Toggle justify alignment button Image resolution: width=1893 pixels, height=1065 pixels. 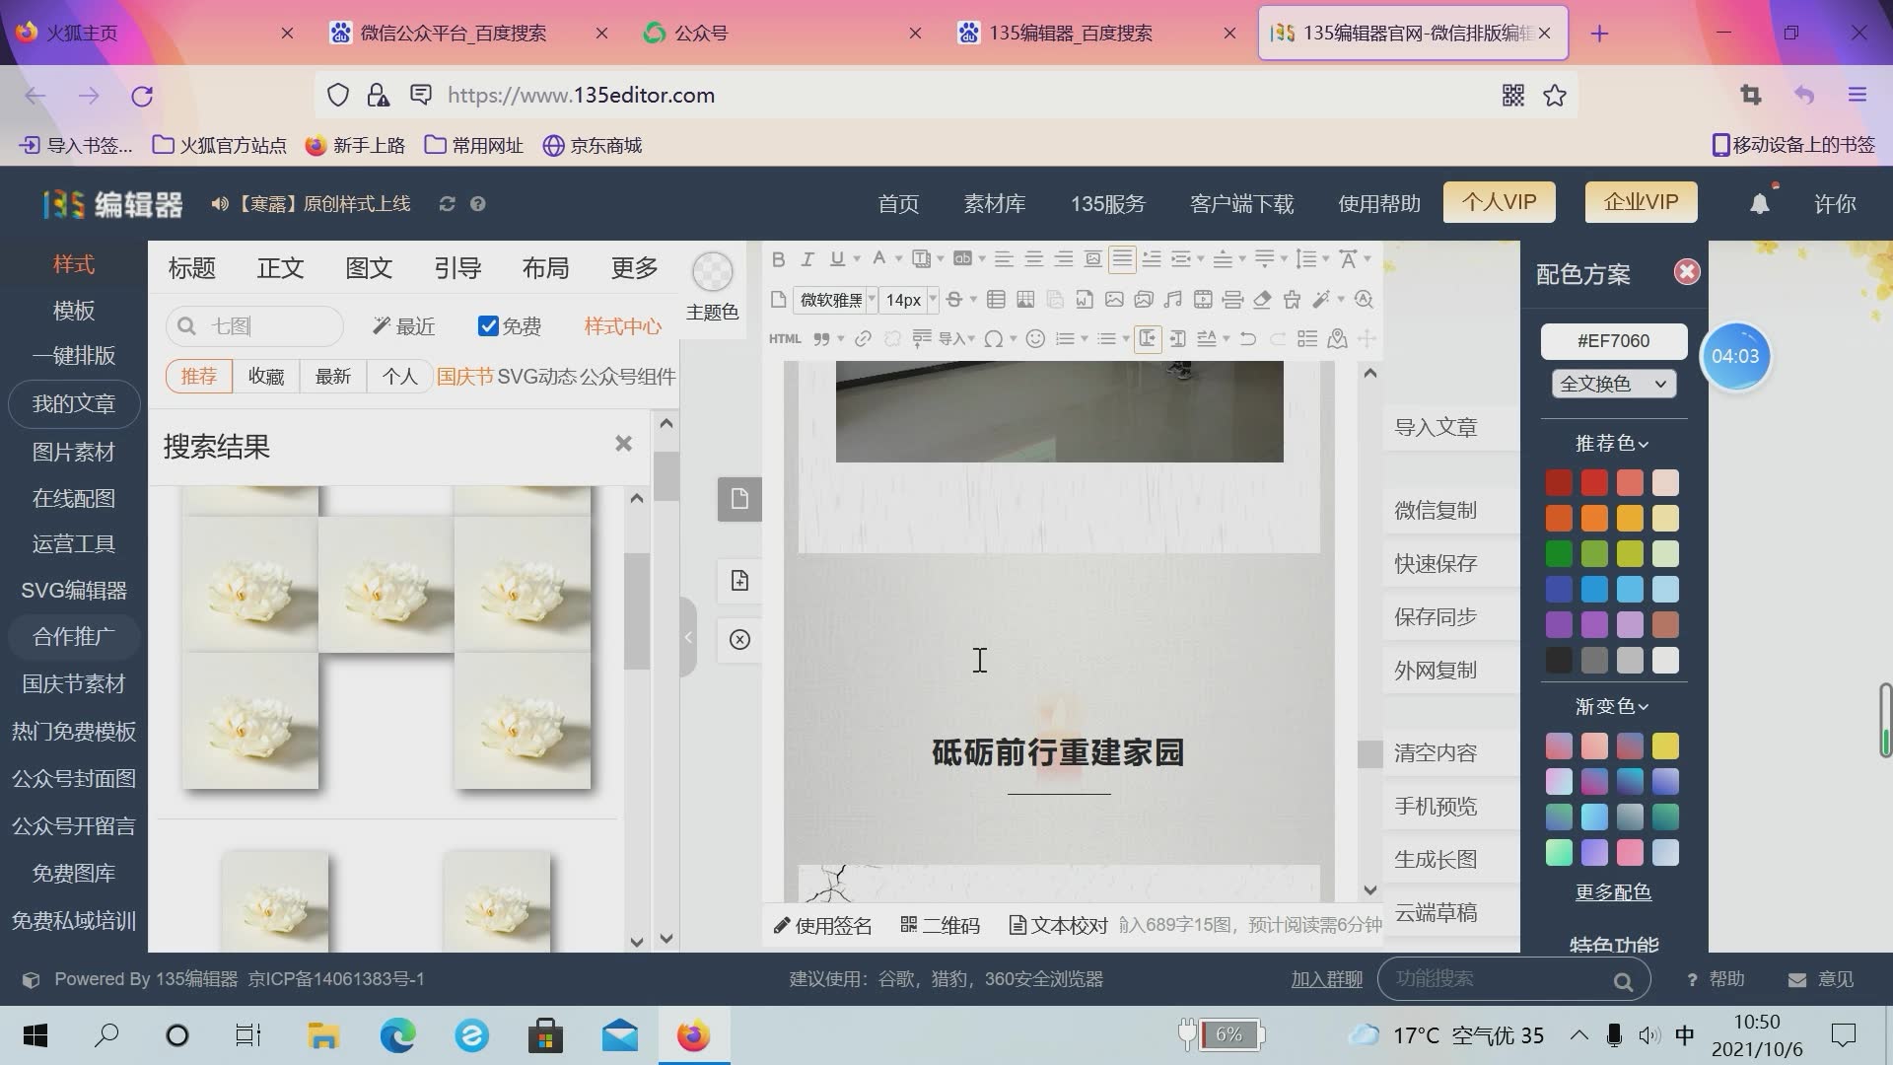coord(1122,259)
